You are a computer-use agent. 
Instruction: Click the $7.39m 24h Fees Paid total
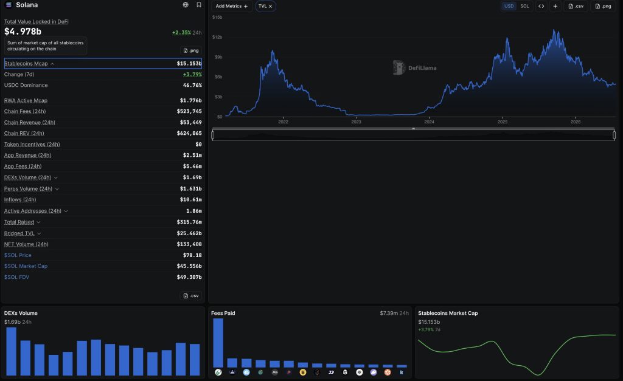pyautogui.click(x=394, y=313)
